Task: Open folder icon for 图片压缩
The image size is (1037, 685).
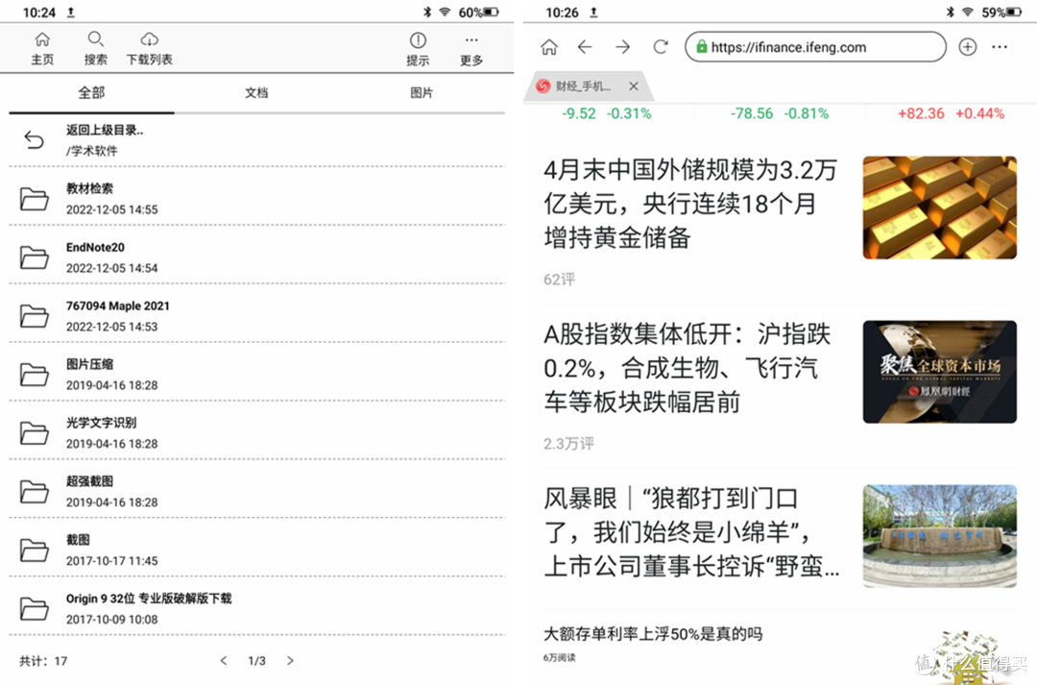Action: coord(34,374)
